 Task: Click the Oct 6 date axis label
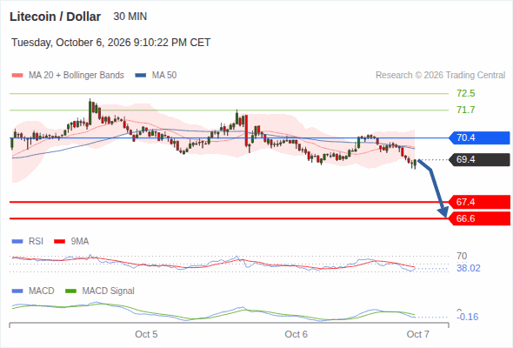[x=296, y=334]
